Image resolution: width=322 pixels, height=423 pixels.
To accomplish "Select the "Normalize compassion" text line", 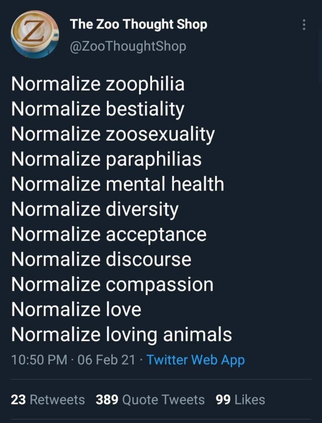I will [112, 285].
